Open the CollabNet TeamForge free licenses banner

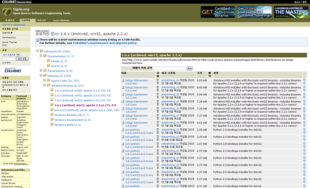[x=255, y=12]
